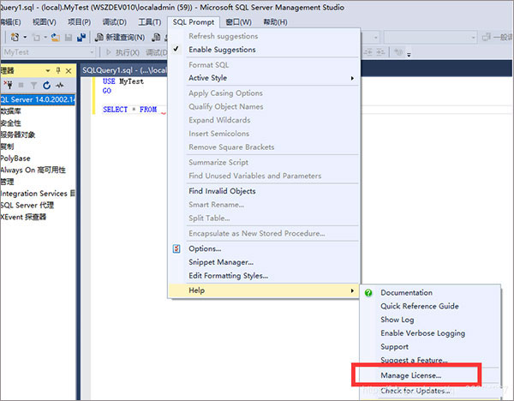The image size is (514, 401).
Task: Switch to the SQLQuery1.sql tab
Action: [124, 70]
